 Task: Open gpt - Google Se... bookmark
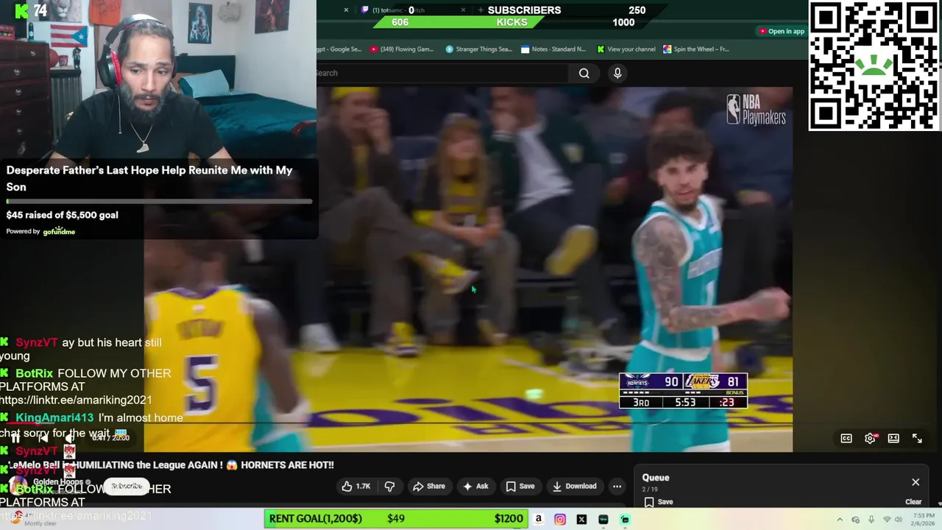pos(339,49)
